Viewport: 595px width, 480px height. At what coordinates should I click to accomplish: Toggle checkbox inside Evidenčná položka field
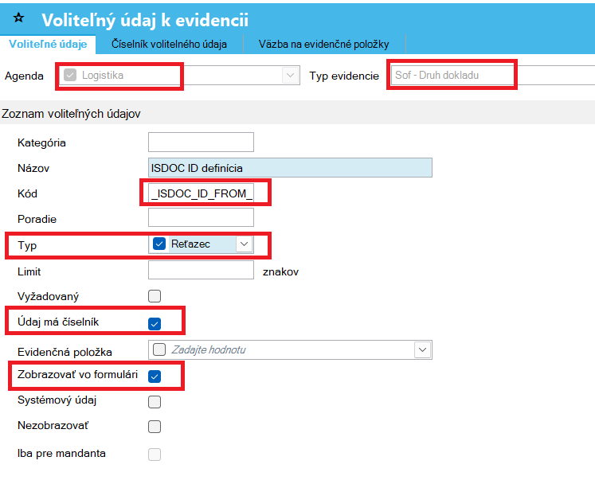pyautogui.click(x=159, y=349)
